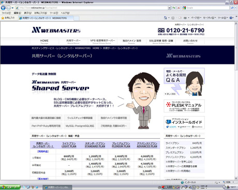Click the Help question mark icon
238x190 pixels.
[x=231, y=18]
